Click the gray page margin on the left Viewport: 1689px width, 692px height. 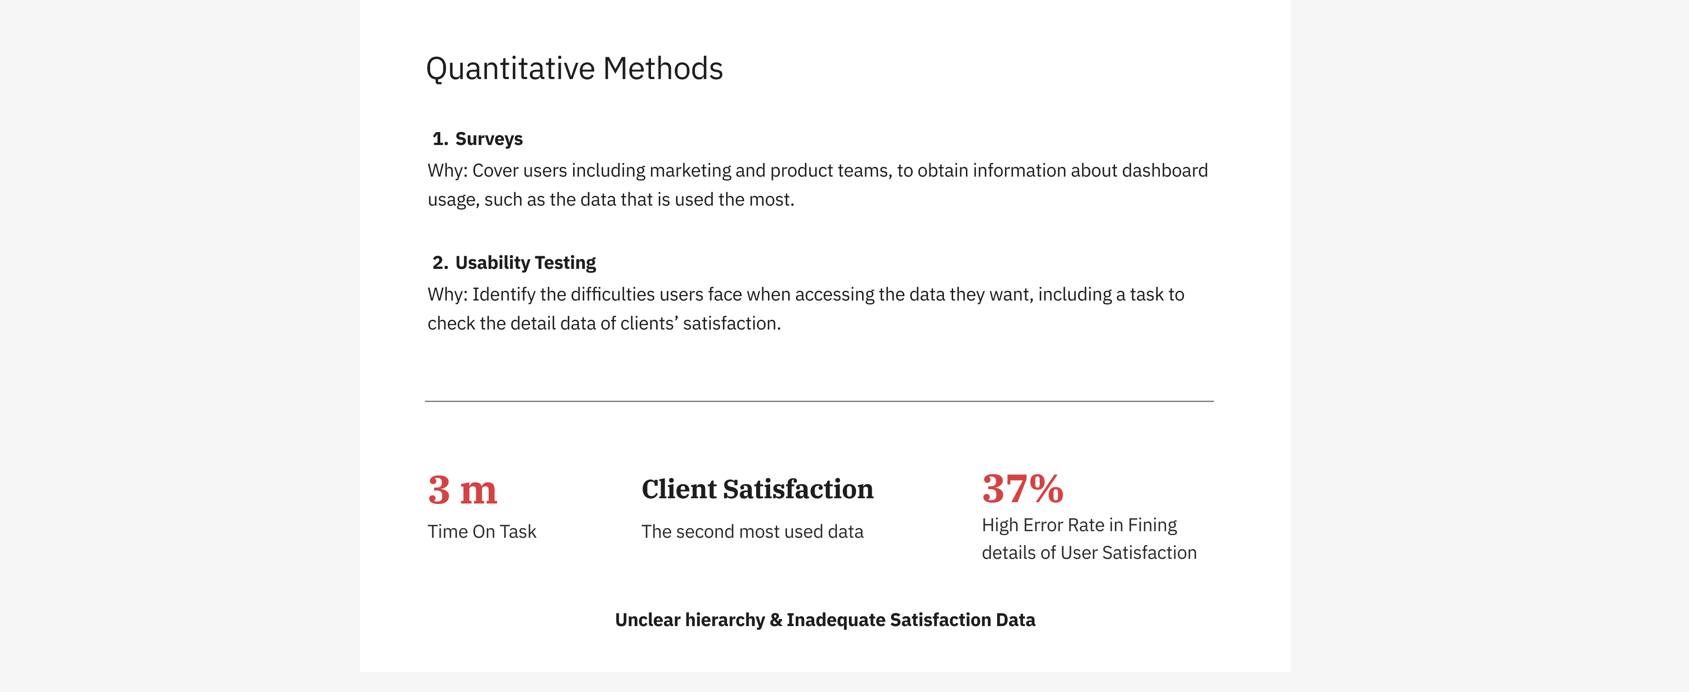[179, 346]
